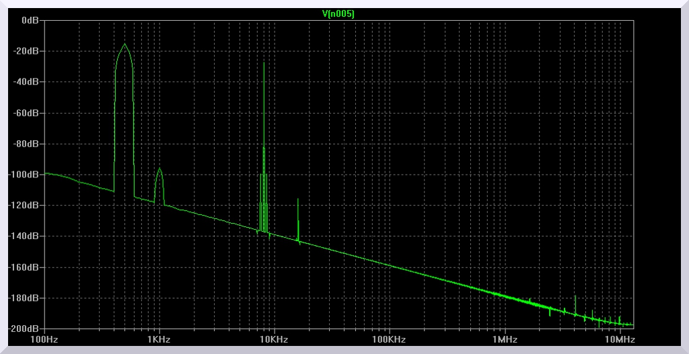The image size is (689, 354).
Task: Click the -20dB vertical axis label
Action: (x=27, y=51)
